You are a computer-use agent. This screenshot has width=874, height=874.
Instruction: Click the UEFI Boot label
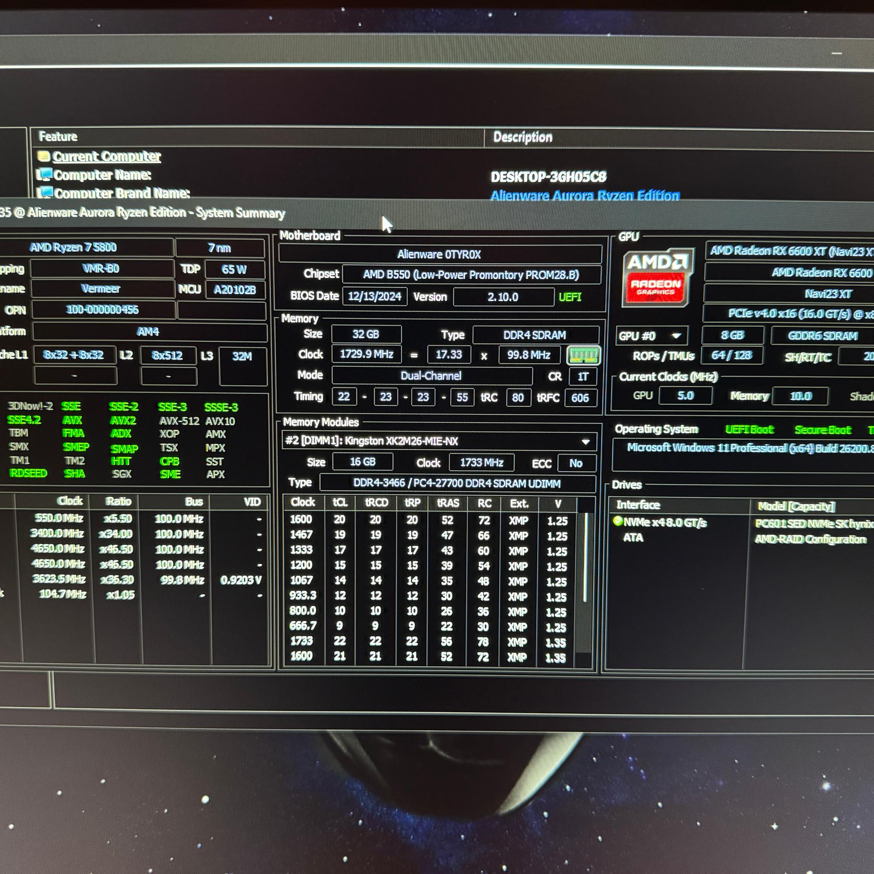[x=749, y=429]
